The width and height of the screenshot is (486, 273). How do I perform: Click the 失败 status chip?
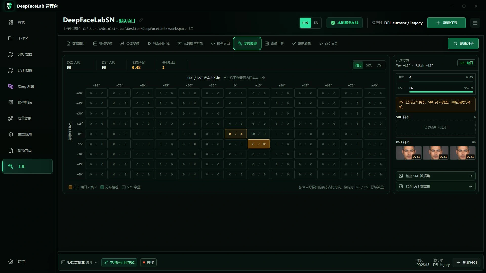[148, 262]
